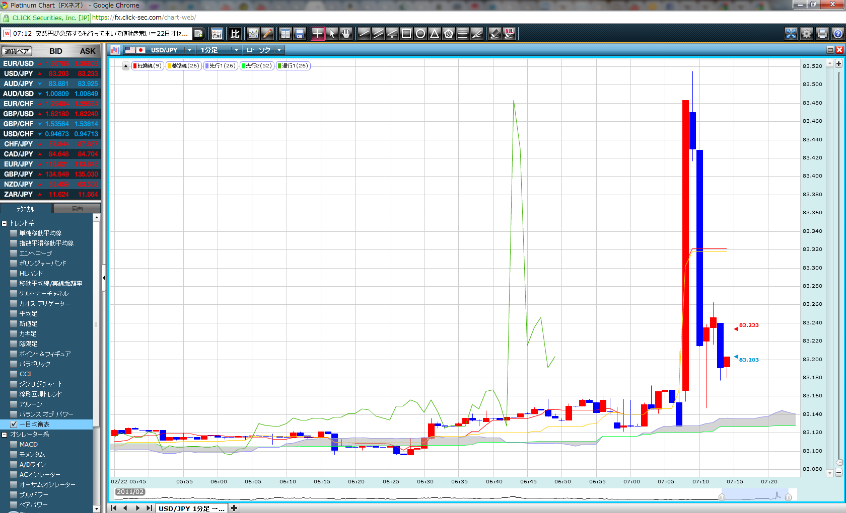Viewport: 846px width, 513px height.
Task: Collapse the トレンド系 tree section
Action: point(5,223)
